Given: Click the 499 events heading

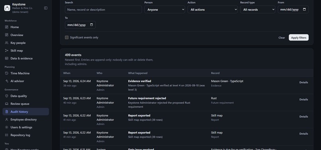Looking at the screenshot, I should pyautogui.click(x=73, y=55).
